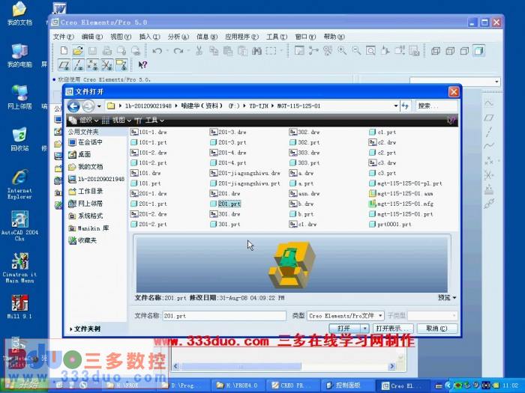Select 工作目录 in sidebar
The width and height of the screenshot is (525, 393).
coord(85,191)
